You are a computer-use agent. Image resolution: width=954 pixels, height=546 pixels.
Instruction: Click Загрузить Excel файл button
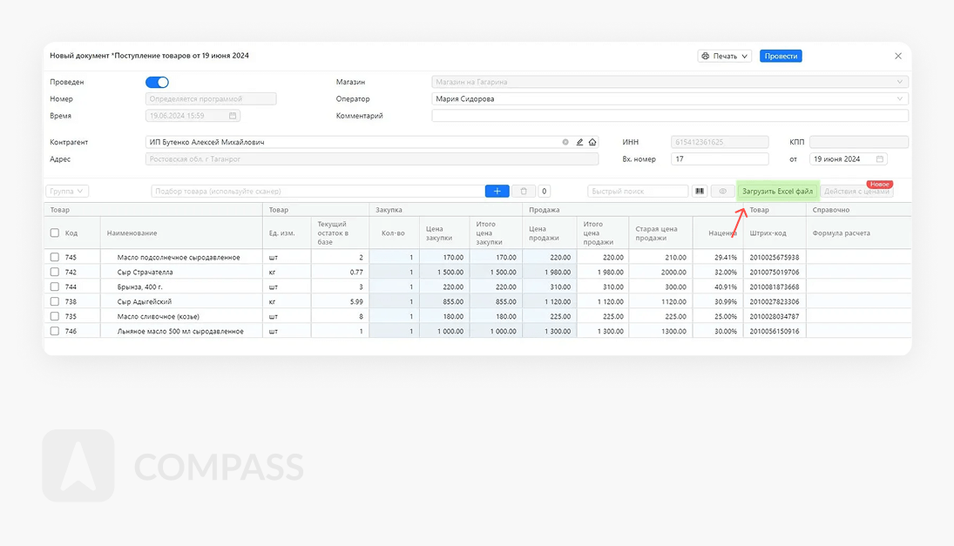777,191
